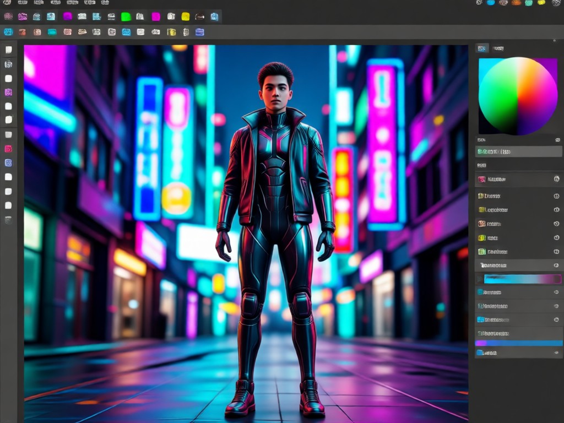564x423 pixels.
Task: Switch to the highlighted blue tab above the color wheel
Action: (x=482, y=48)
